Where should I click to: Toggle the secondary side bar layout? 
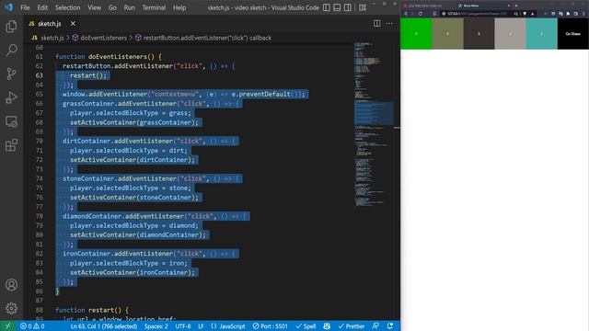pyautogui.click(x=348, y=7)
